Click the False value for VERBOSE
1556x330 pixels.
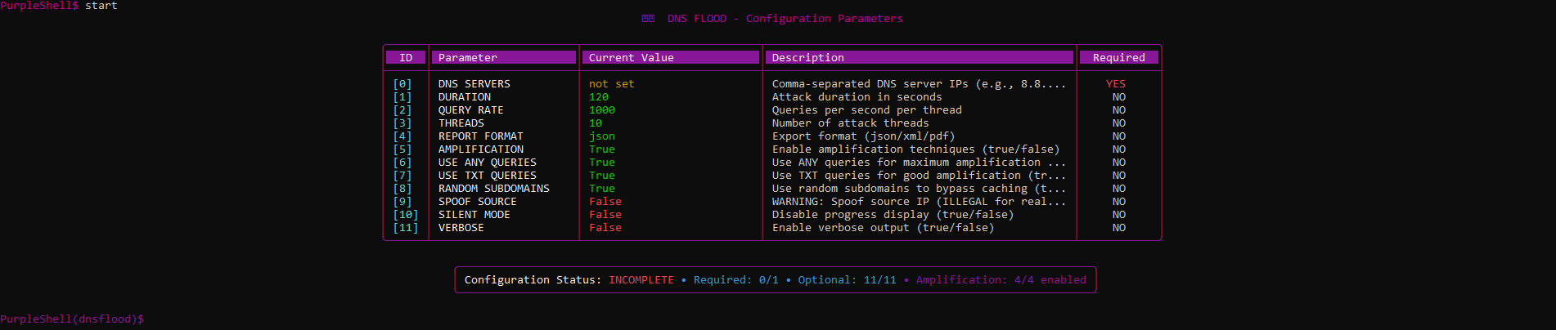(605, 228)
